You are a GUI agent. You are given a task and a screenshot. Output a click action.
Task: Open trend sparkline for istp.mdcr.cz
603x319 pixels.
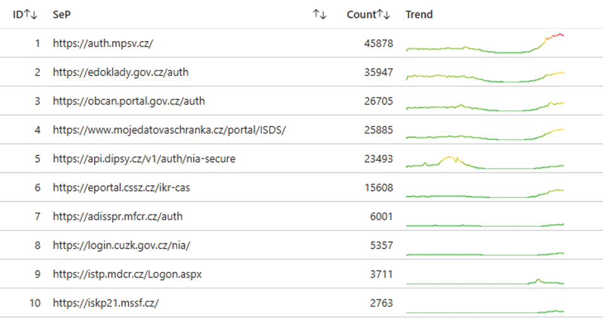pos(485,281)
